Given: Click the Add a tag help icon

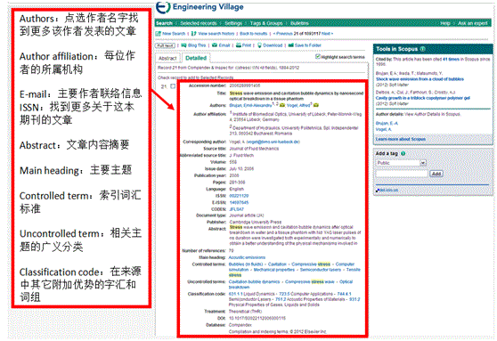Looking at the screenshot, I should (x=403, y=153).
